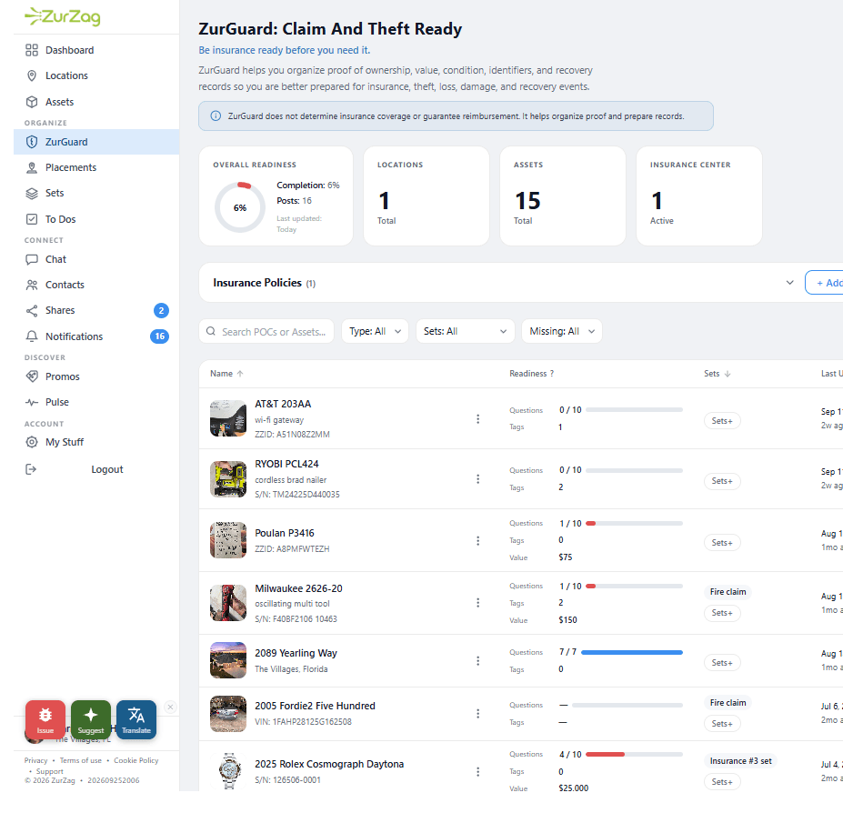Click the Add policy button
The image size is (843, 833).
coord(824,283)
